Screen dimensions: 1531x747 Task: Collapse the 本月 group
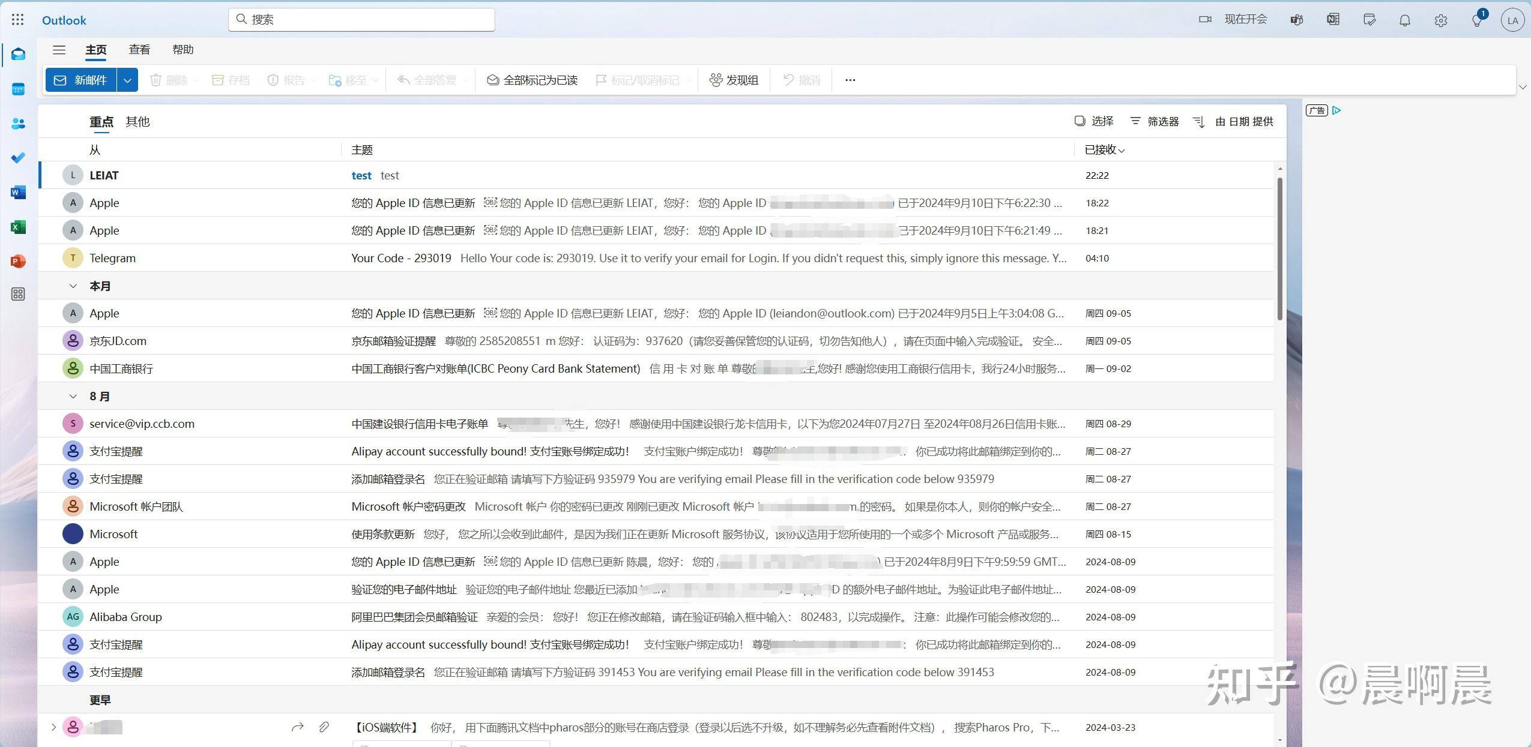(x=73, y=286)
